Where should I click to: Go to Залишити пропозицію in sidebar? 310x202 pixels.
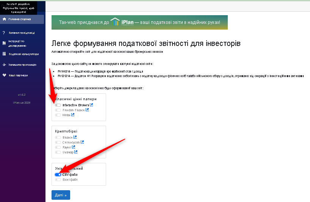pos(23,65)
